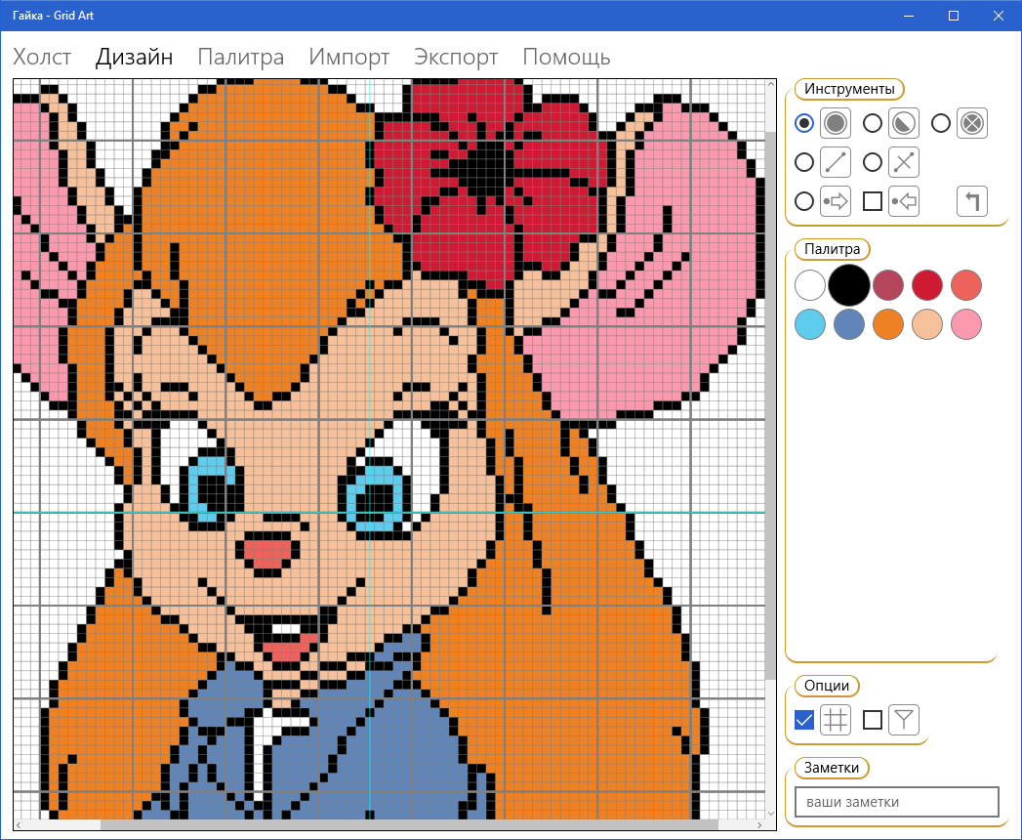Click the Инструменты section label
The image size is (1022, 840).
849,89
